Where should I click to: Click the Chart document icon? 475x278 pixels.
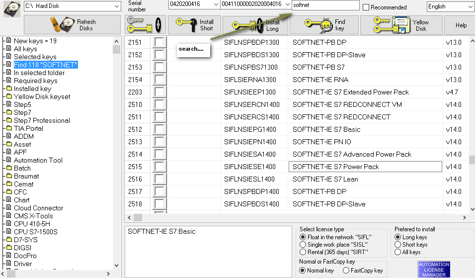coord(9,199)
